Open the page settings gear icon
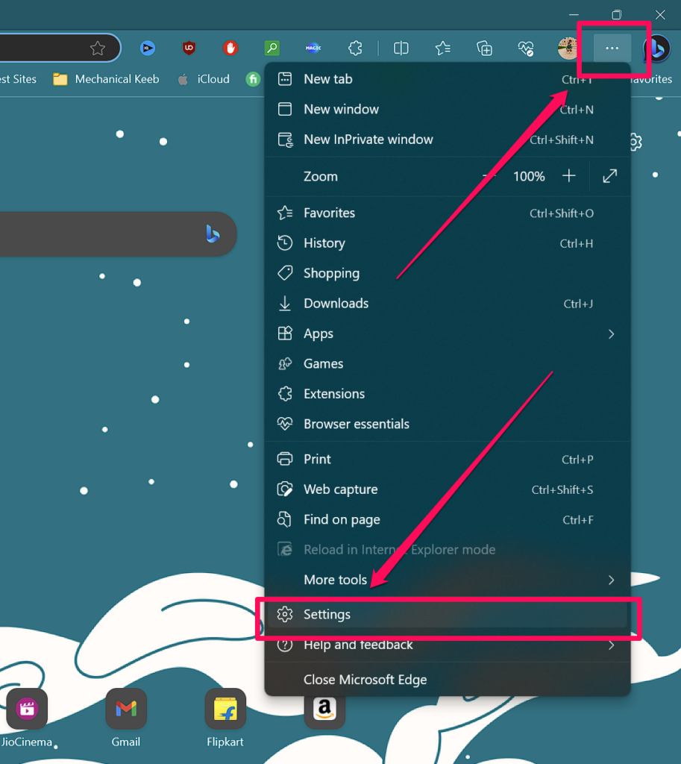 [636, 142]
